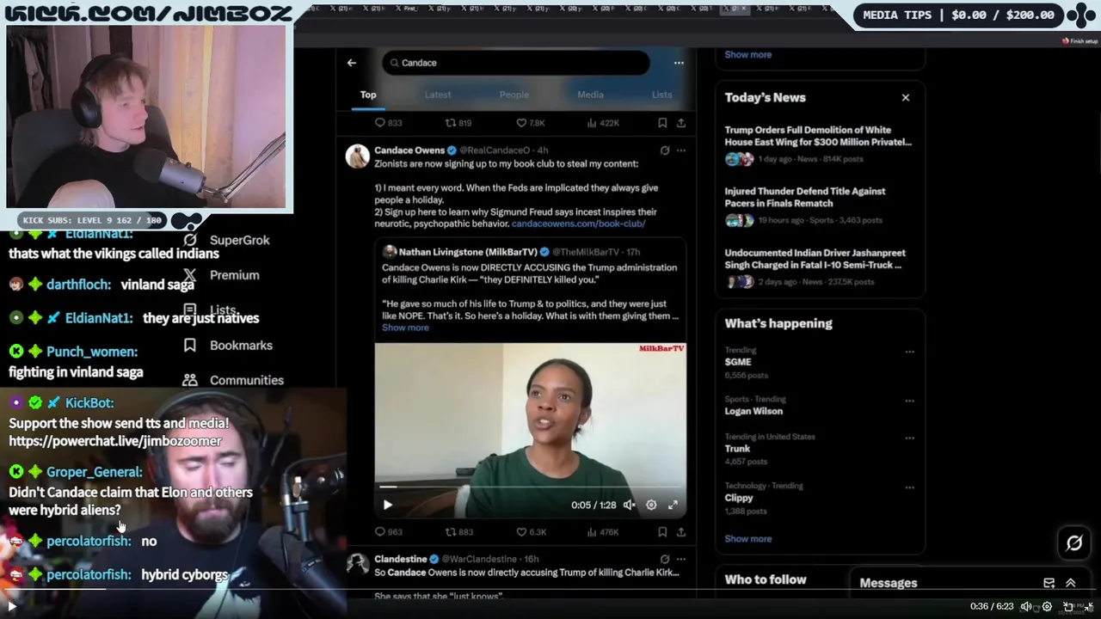Open Bookmarks in the sidebar
Image resolution: width=1101 pixels, height=619 pixels.
point(228,346)
